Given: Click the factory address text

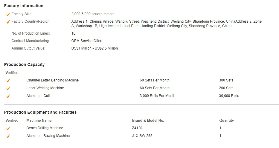Looking at the screenshot, I should tap(166, 24).
